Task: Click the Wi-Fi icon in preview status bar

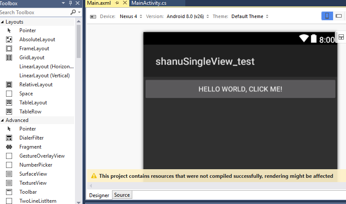Action: 304,38
